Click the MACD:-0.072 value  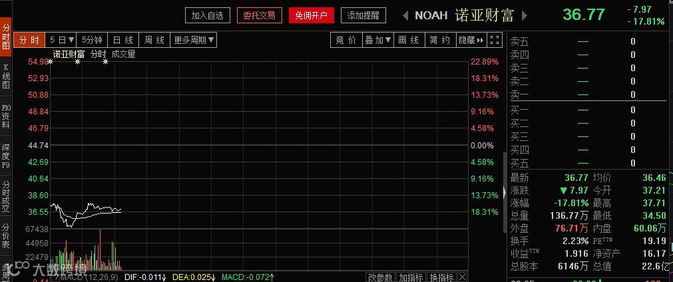pos(248,277)
